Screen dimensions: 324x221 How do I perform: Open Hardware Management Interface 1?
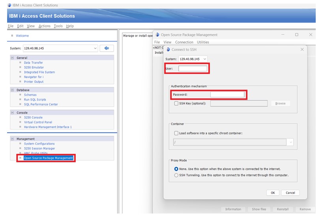48,127
